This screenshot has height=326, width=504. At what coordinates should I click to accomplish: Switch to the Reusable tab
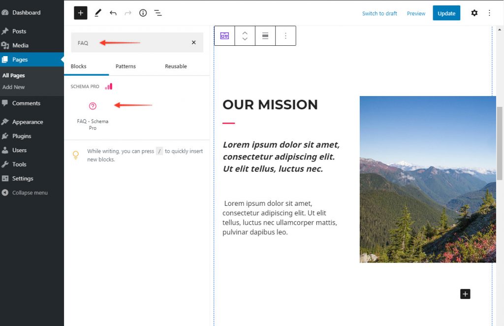(176, 66)
